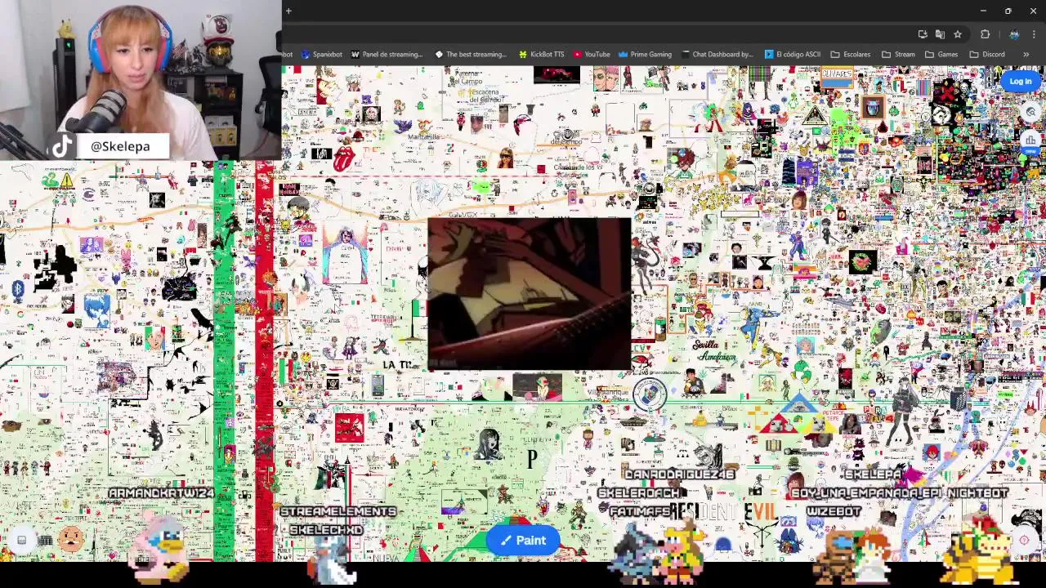Click the WIZEBOT name label
The width and height of the screenshot is (1046, 588).
(834, 511)
